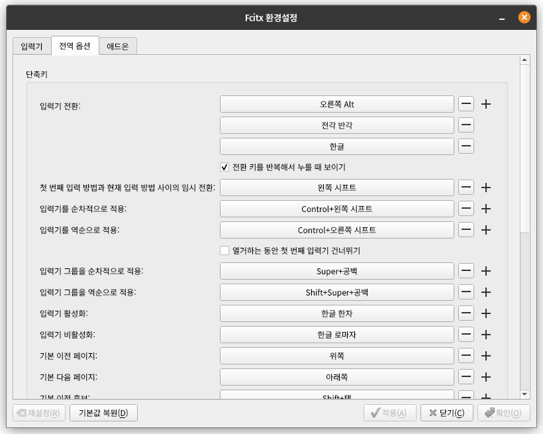Change the Super+공백 key binding

coord(336,271)
